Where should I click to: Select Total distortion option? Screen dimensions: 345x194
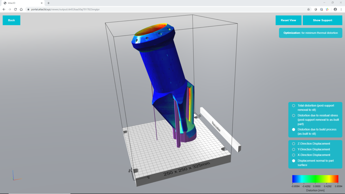293,106
